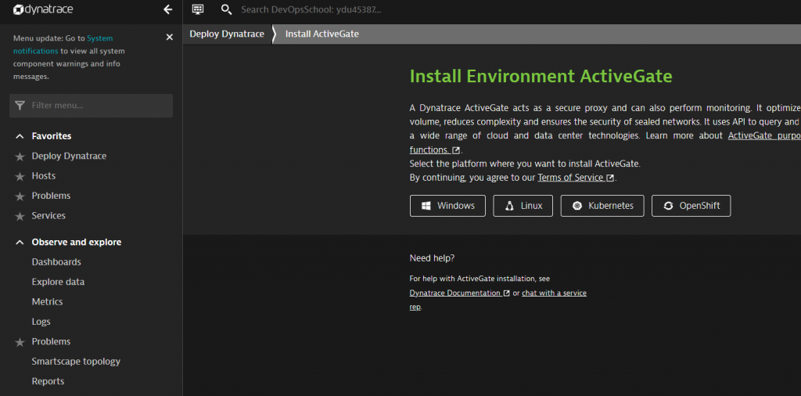Open Smartscape topology menu item
Screen dimensions: 801x396
point(76,362)
